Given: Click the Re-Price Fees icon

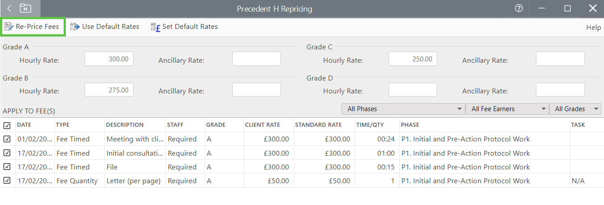Looking at the screenshot, I should coord(9,27).
